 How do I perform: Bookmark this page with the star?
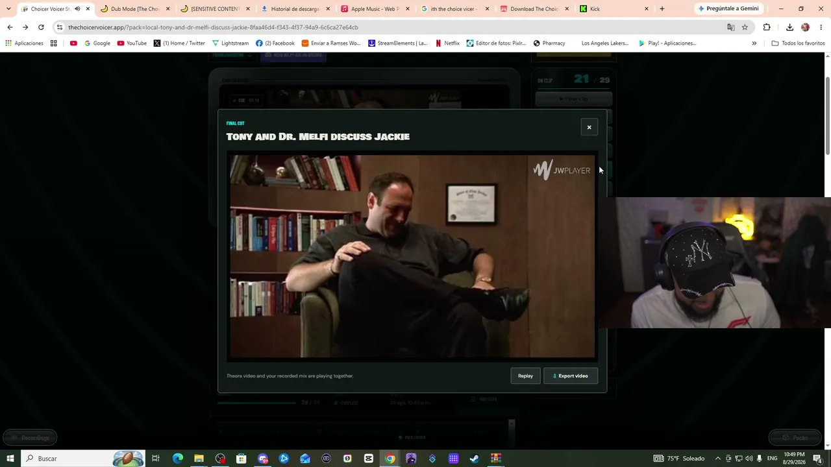[745, 27]
